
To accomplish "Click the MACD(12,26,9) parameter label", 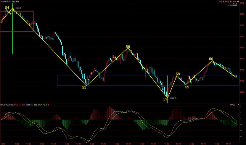I will (x=7, y=105).
